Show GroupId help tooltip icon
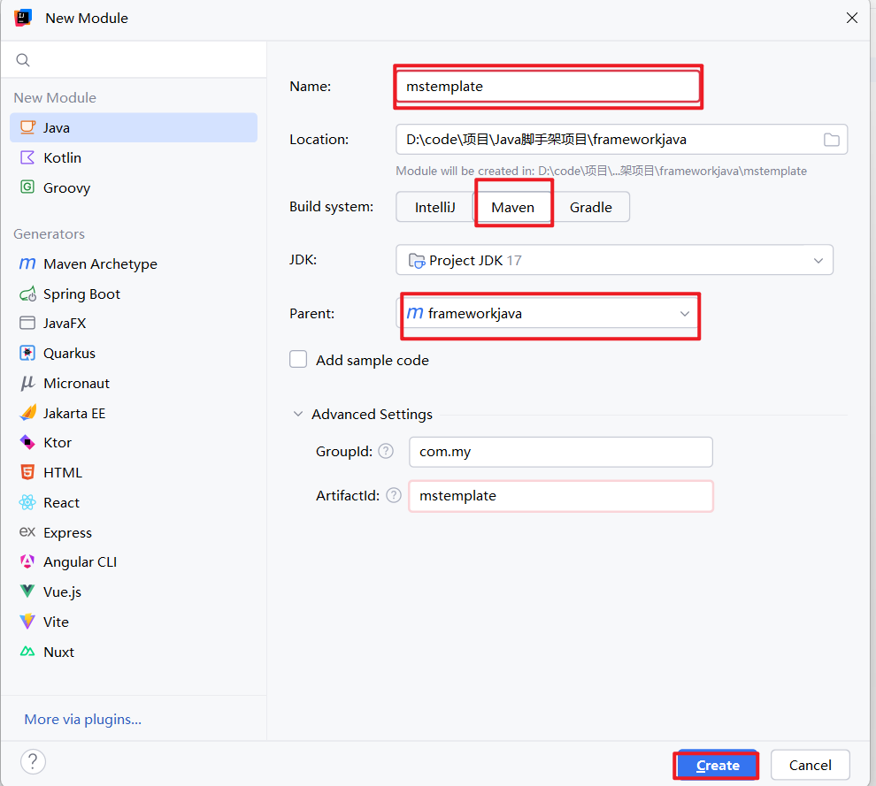 click(386, 451)
